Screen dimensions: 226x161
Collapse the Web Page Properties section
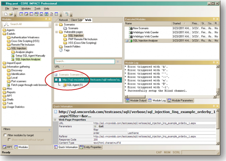(x=55, y=120)
